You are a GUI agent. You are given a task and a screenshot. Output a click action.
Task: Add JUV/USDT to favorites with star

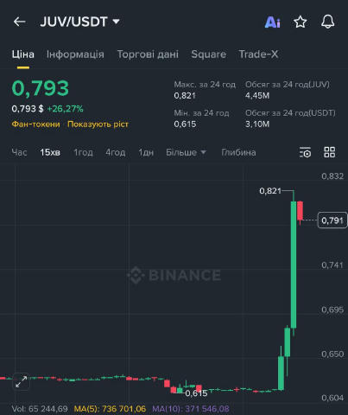(300, 22)
